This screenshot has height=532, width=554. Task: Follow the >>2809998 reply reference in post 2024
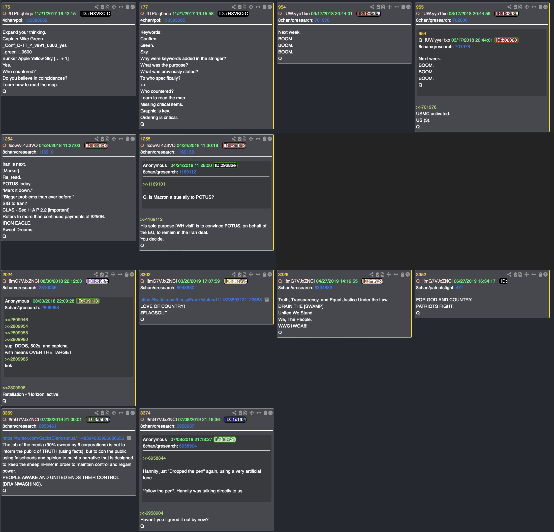point(14,388)
